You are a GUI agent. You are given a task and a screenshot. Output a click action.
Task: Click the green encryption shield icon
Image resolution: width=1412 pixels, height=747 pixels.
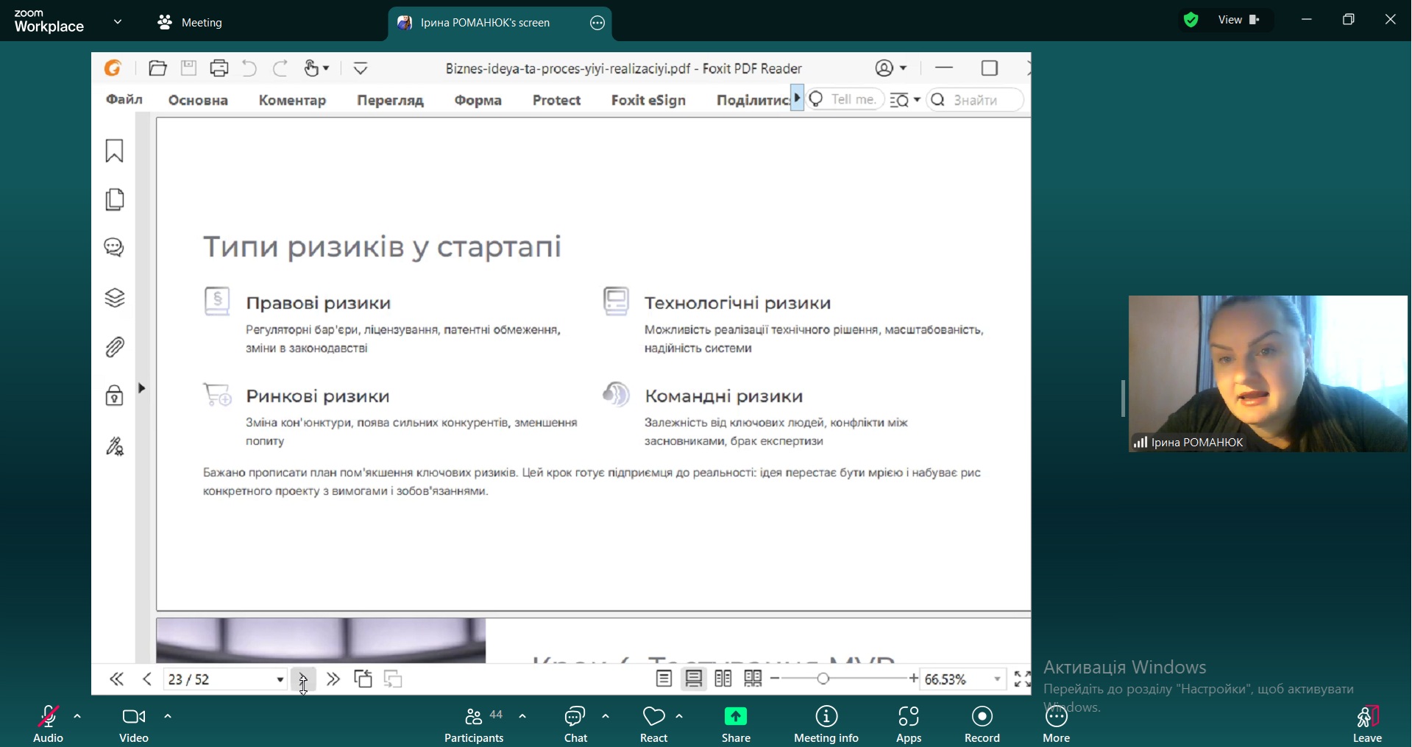click(x=1191, y=21)
